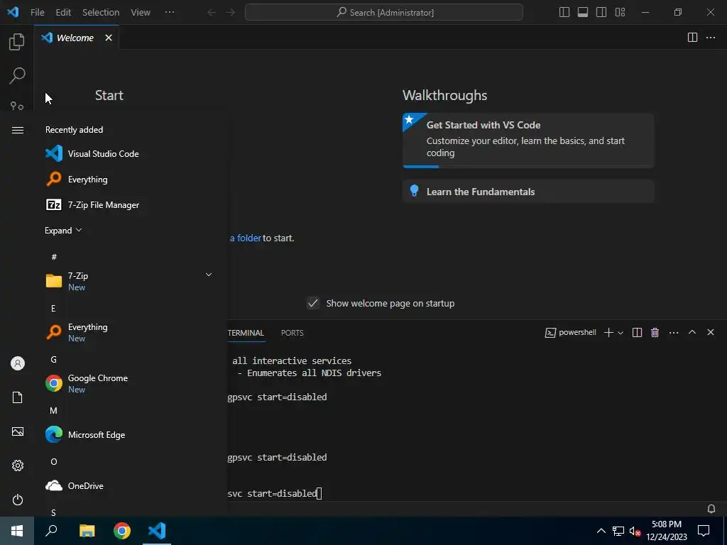The height and width of the screenshot is (545, 727).
Task: Click the Windows Start button on taskbar
Action: (x=17, y=531)
